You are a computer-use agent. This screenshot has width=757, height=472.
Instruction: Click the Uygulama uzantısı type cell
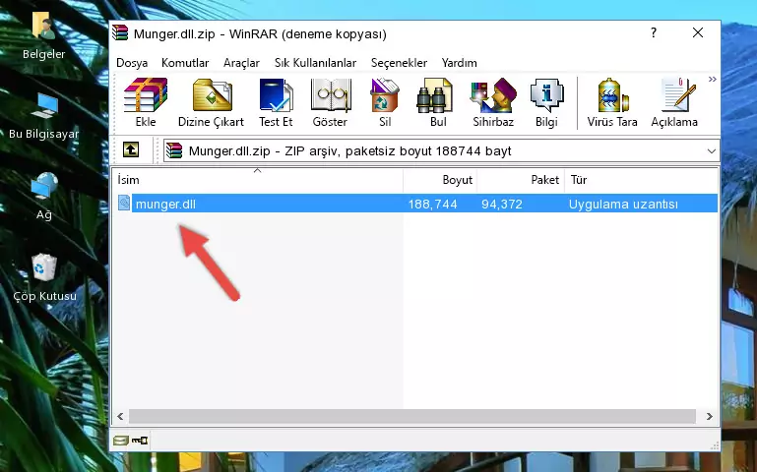click(x=623, y=204)
